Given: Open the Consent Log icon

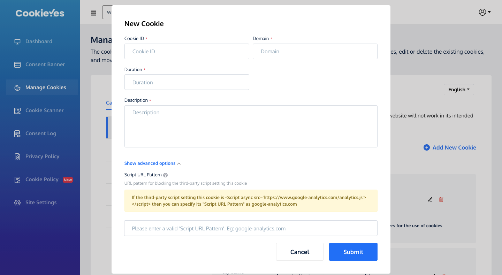Looking at the screenshot, I should 17,133.
